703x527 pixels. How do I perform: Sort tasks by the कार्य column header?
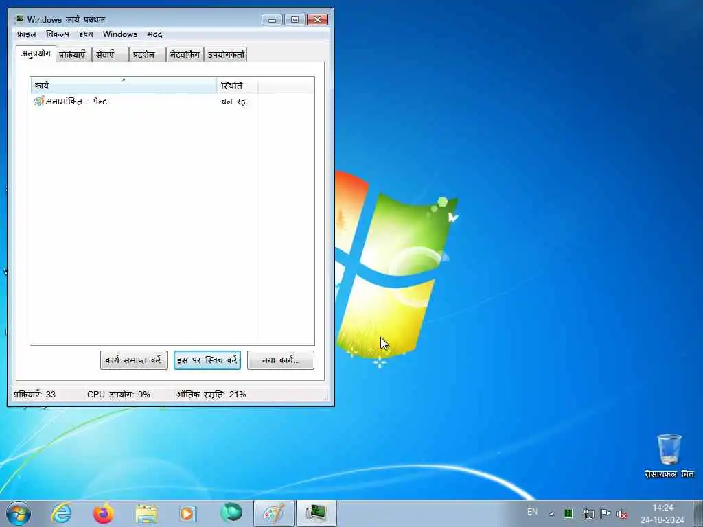tap(124, 85)
